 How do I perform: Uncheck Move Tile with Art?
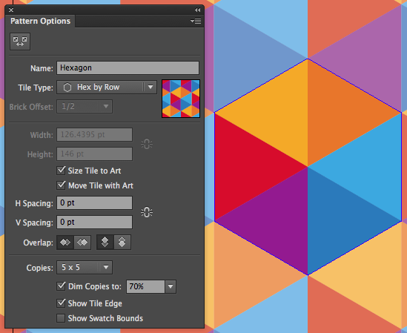point(61,185)
